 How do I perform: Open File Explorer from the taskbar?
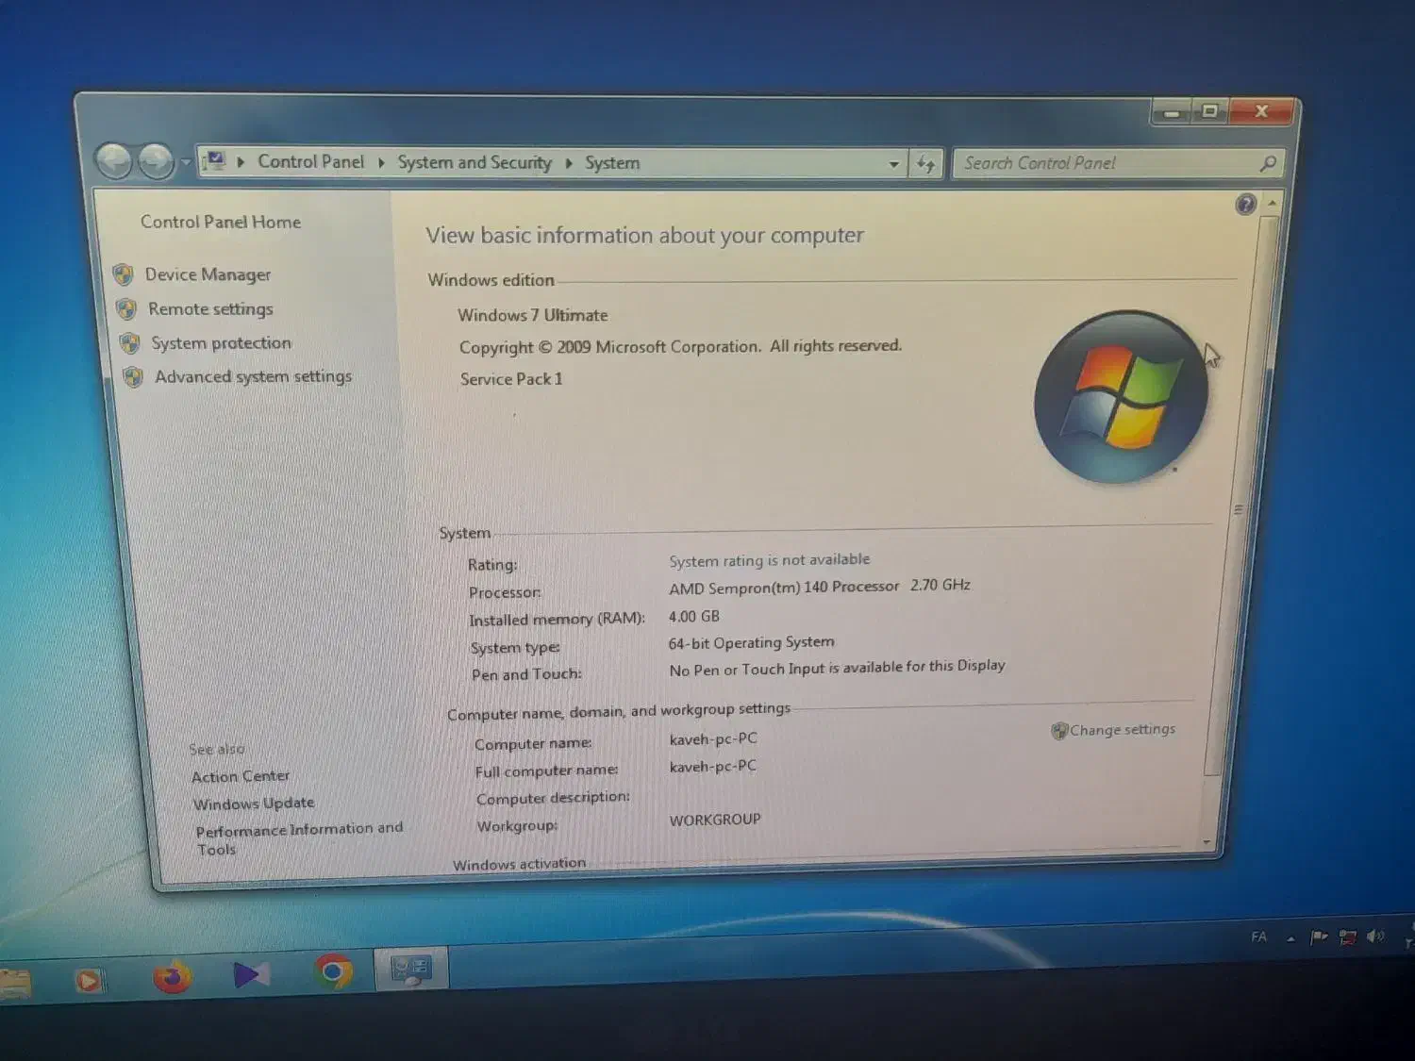click(x=15, y=983)
